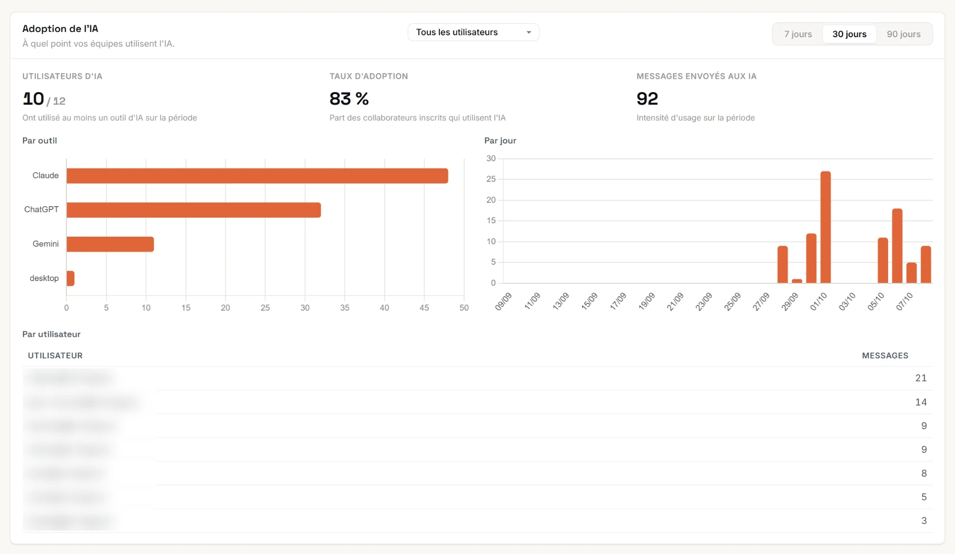Click the 'UTILISATEURS D'IA' label
Viewport: 955px width, 554px height.
pyautogui.click(x=62, y=76)
